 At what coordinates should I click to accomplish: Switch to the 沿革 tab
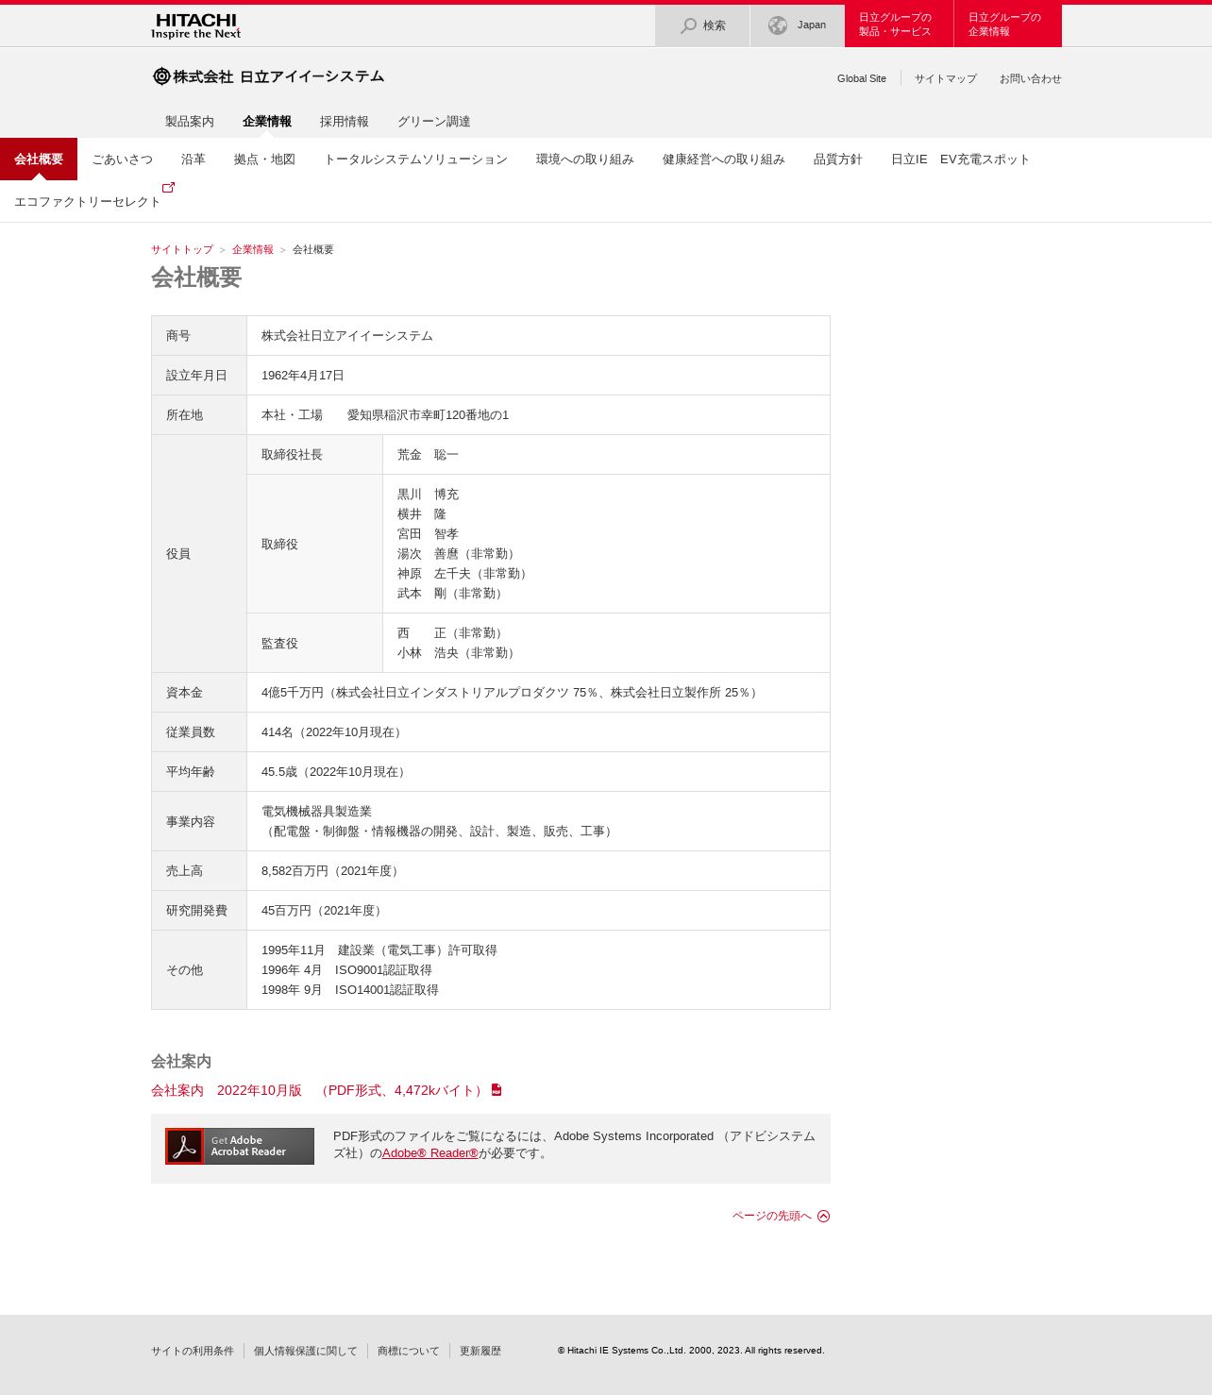coord(194,159)
